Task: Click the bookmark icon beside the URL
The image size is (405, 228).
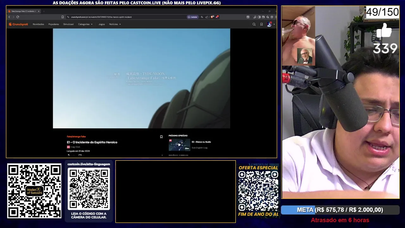Action: click(x=63, y=17)
